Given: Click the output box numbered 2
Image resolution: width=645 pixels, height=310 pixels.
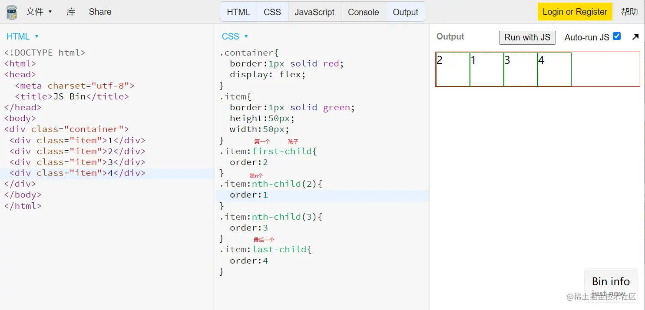Looking at the screenshot, I should pyautogui.click(x=453, y=69).
